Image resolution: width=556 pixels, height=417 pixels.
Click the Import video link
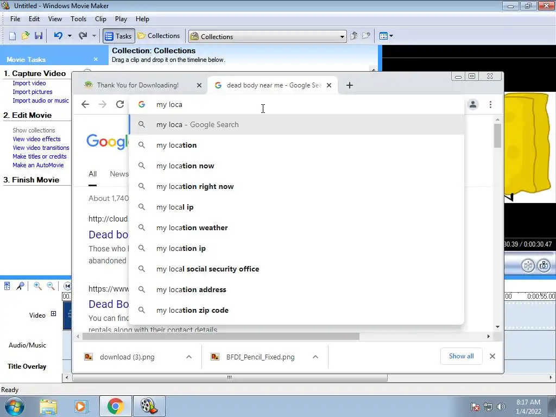(29, 83)
